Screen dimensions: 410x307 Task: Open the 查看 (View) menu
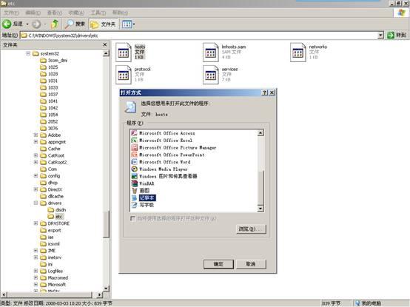pos(55,13)
